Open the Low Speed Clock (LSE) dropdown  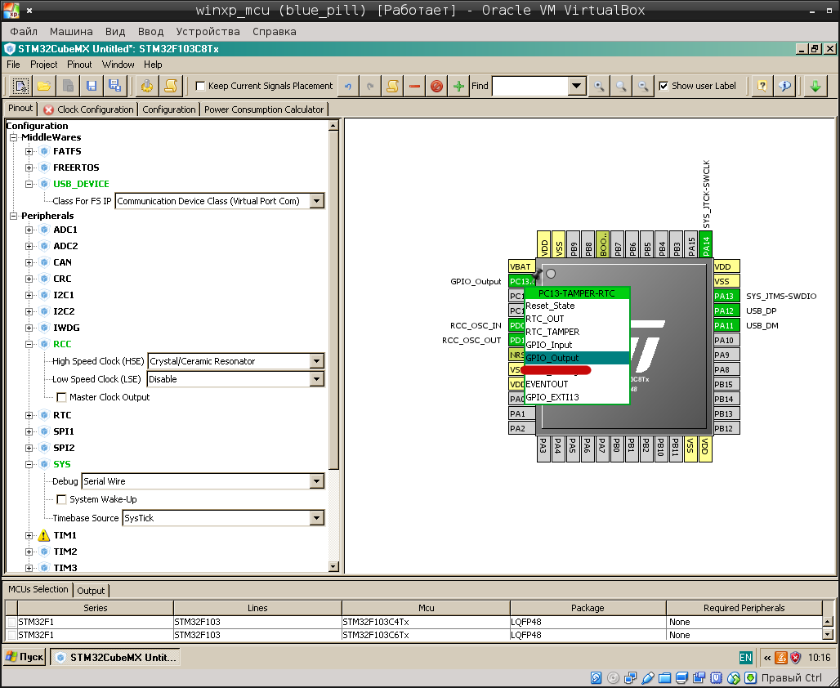316,379
